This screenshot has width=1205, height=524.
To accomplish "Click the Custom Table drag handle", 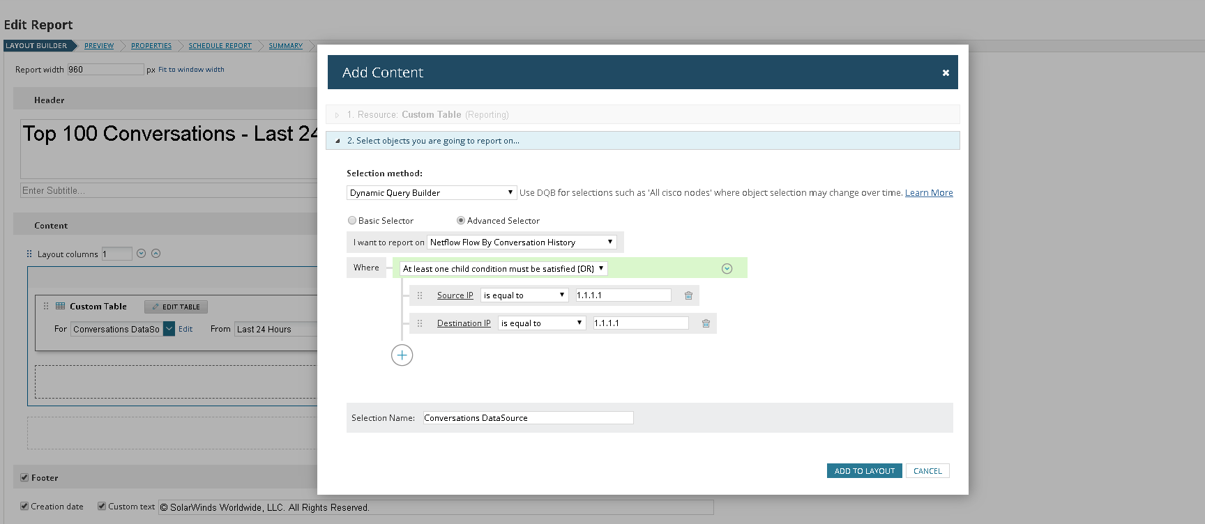I will (x=46, y=306).
